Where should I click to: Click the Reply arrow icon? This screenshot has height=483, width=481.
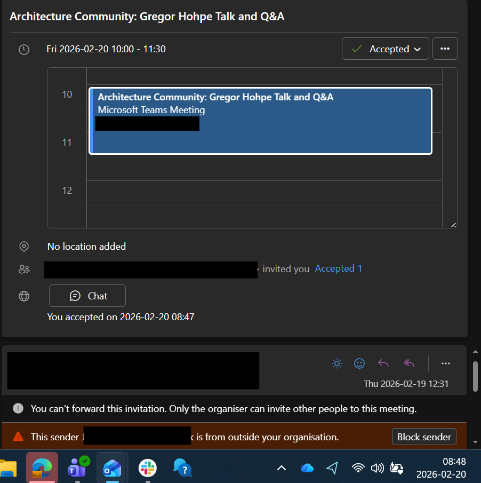[383, 363]
